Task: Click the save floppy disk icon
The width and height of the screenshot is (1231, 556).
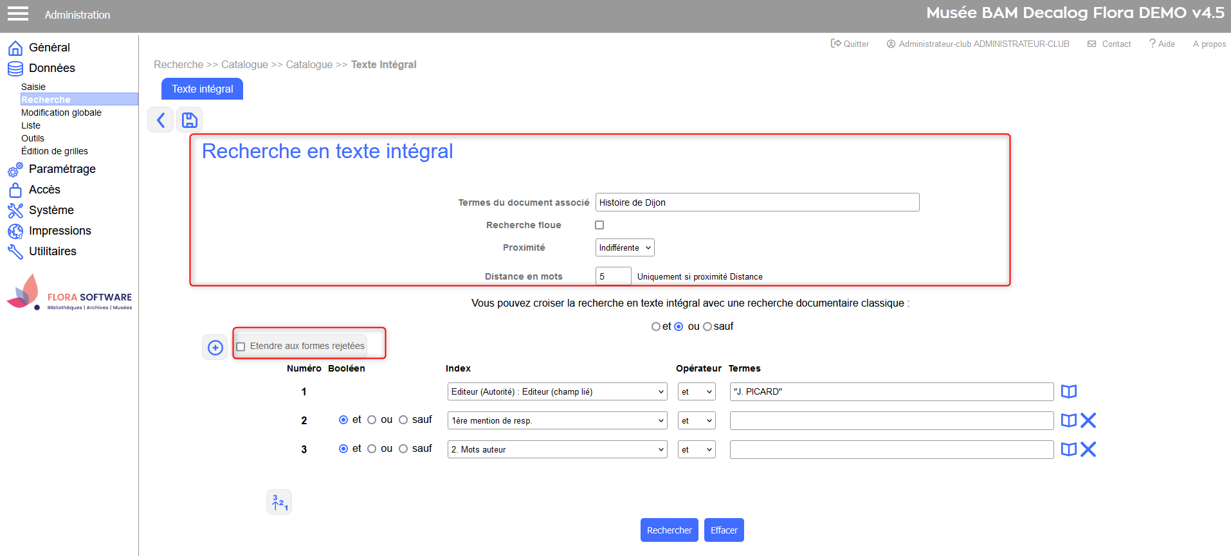Action: tap(190, 120)
